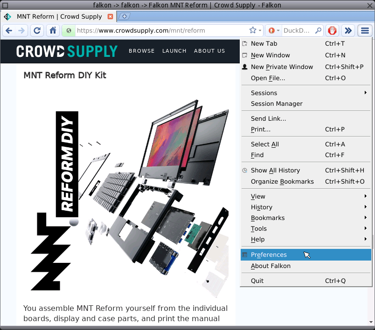Expand the History submenu

306,207
